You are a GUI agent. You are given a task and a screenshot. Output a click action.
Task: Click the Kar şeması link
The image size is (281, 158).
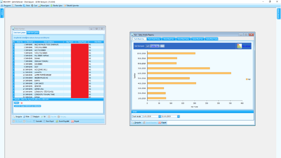point(246,46)
